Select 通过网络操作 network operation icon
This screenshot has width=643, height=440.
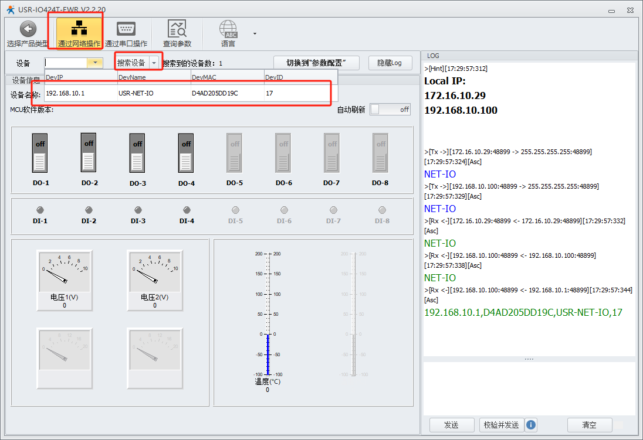[x=79, y=29]
